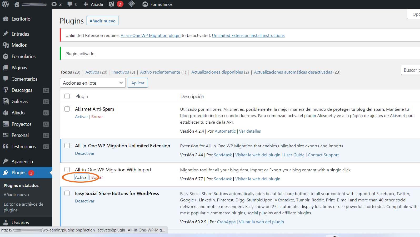Open Visitar la web del plugin for Easy Social Share
The height and width of the screenshot is (237, 420).
(x=261, y=222)
